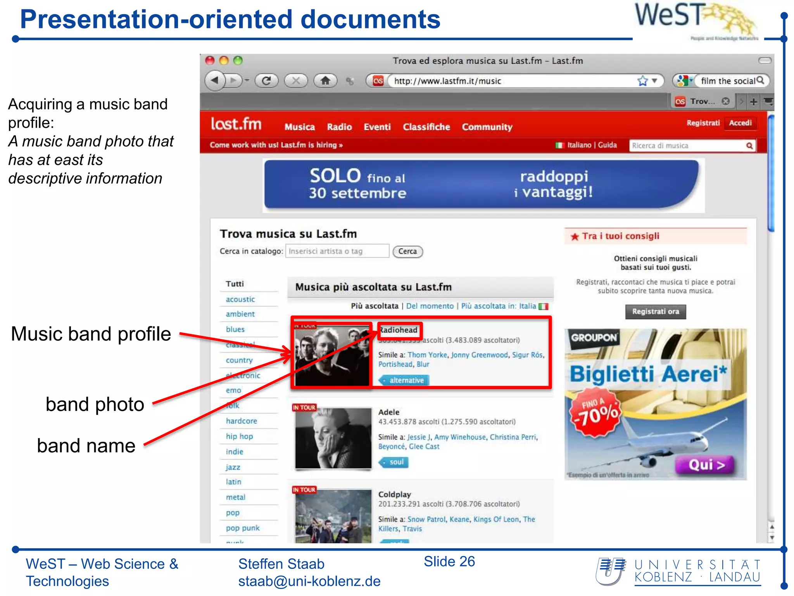Click the alternative tag badge
The width and height of the screenshot is (794, 596).
[404, 380]
